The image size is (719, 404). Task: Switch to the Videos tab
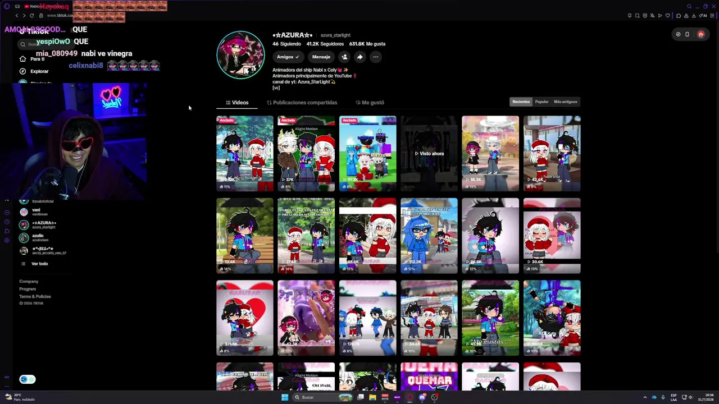pos(237,103)
